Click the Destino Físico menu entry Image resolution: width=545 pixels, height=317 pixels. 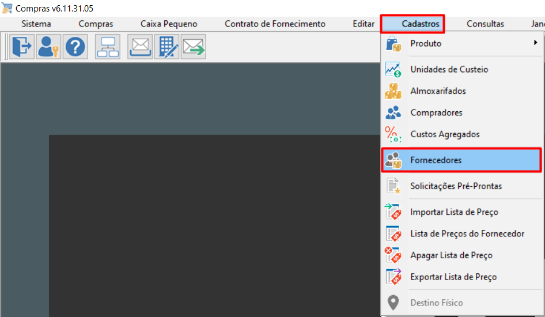pyautogui.click(x=462, y=303)
